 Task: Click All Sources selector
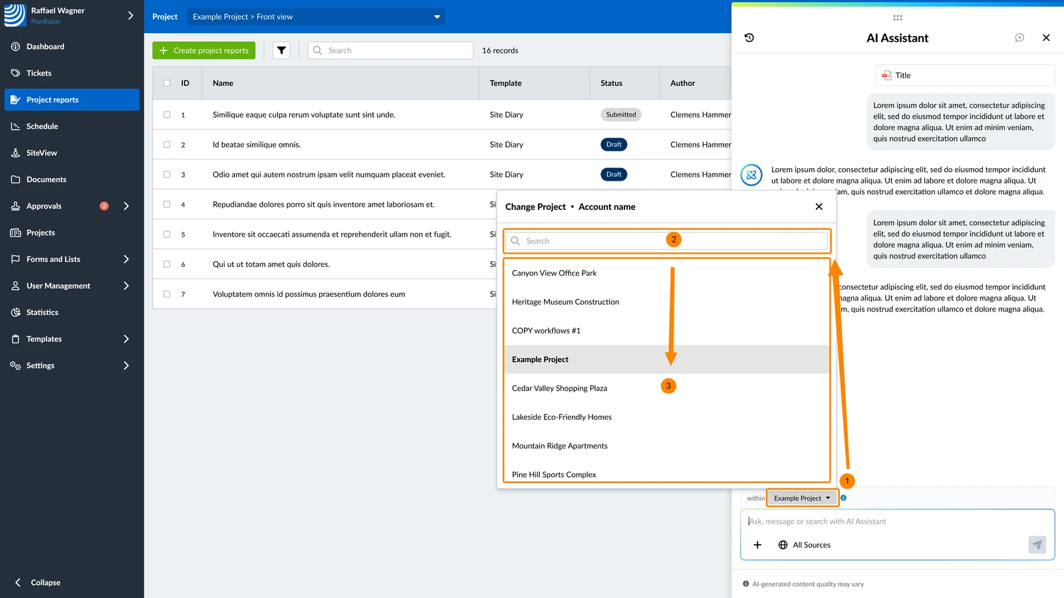point(804,545)
